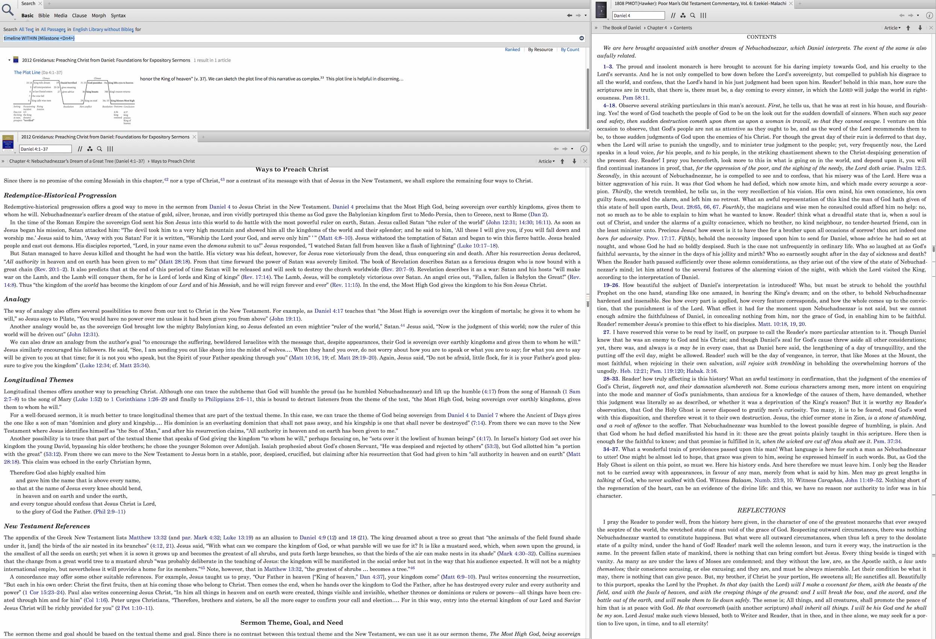The width and height of the screenshot is (936, 639).
Task: Open the All Text search field dropdown
Action: pos(26,29)
